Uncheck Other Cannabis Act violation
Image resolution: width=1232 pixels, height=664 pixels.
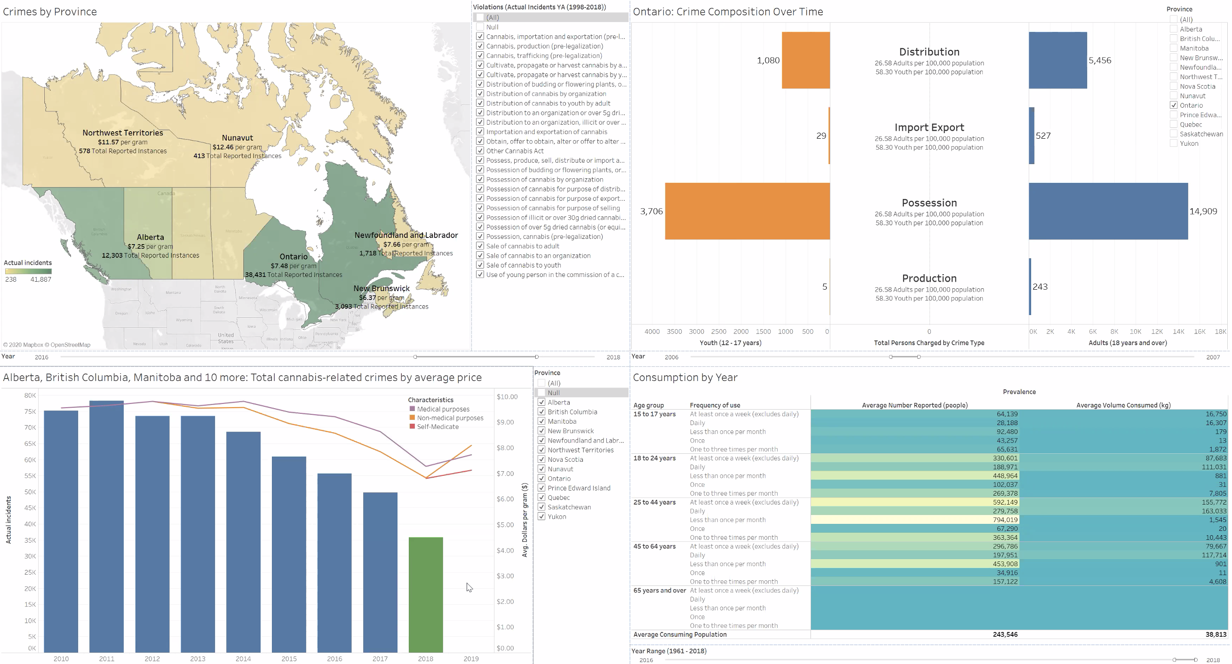[480, 150]
